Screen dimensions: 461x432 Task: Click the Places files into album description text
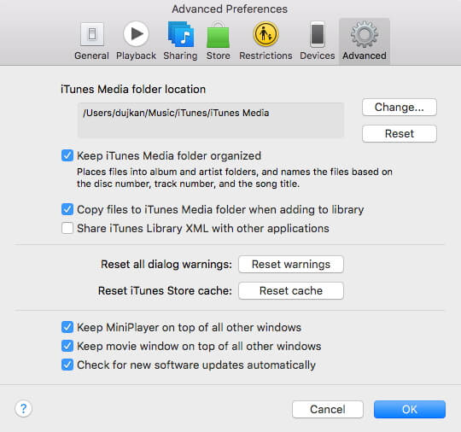[x=235, y=178]
